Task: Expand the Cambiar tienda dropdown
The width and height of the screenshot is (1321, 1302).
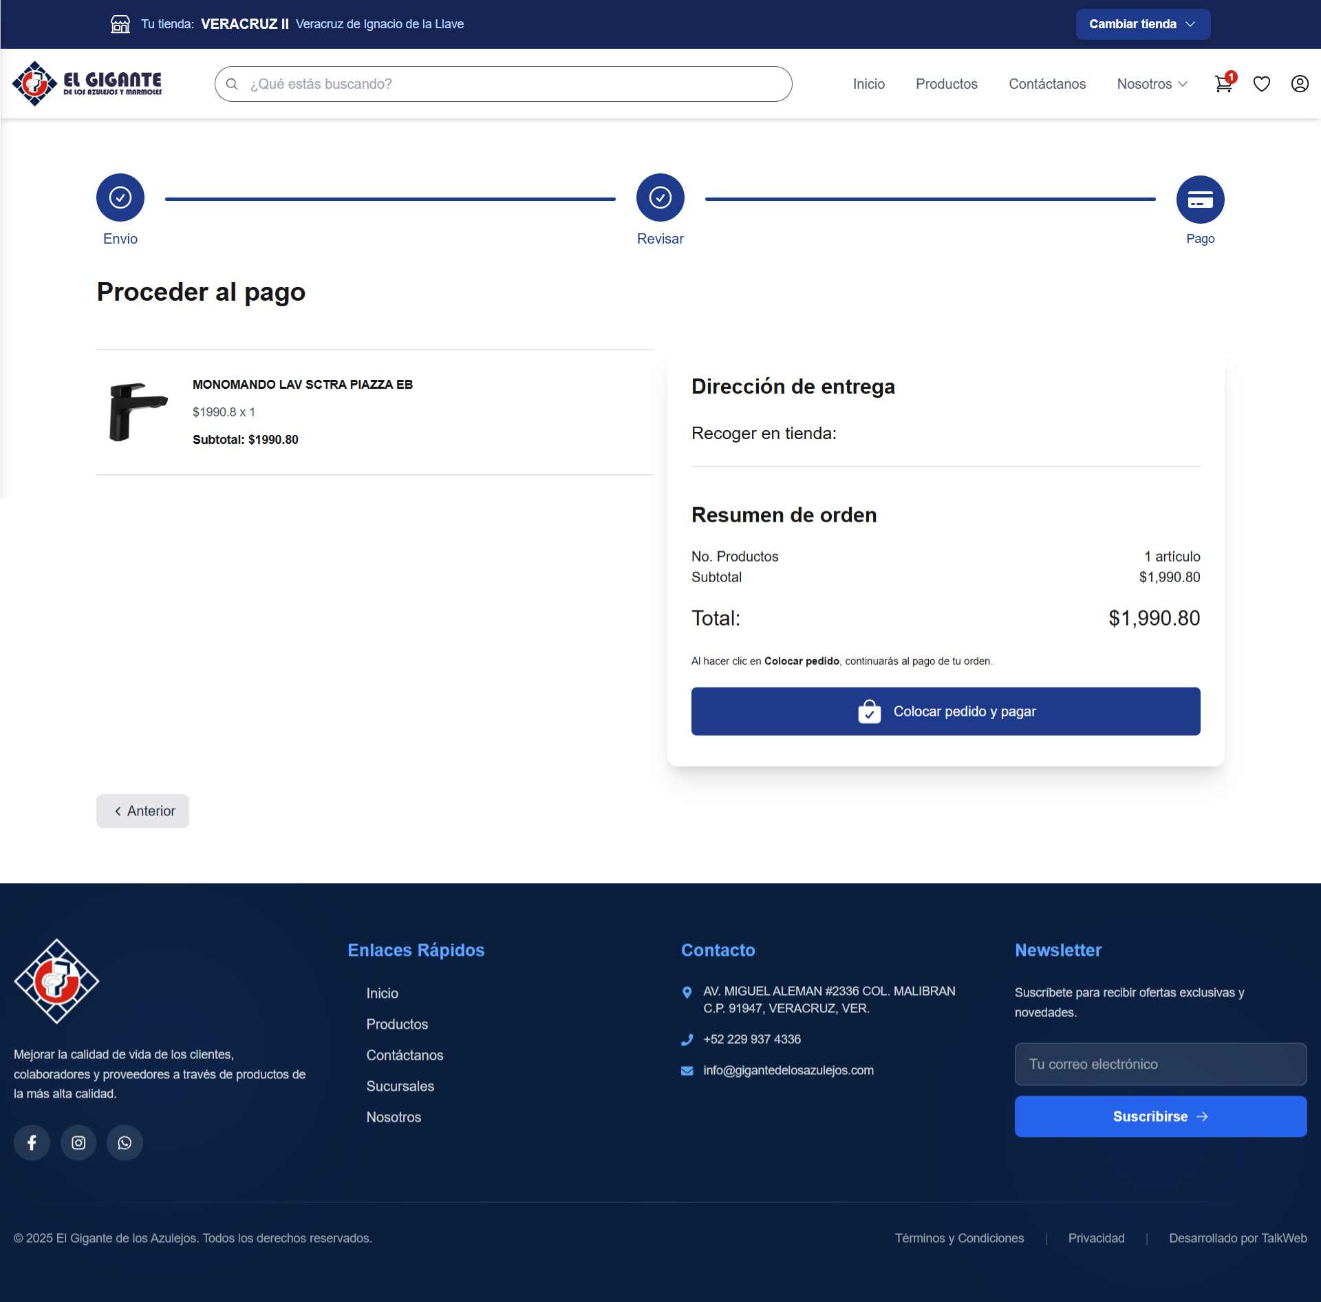Action: (x=1142, y=23)
